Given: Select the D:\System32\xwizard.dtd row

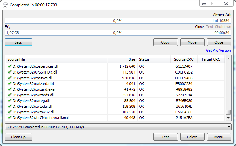Looking at the screenshot, I should coord(115,84).
